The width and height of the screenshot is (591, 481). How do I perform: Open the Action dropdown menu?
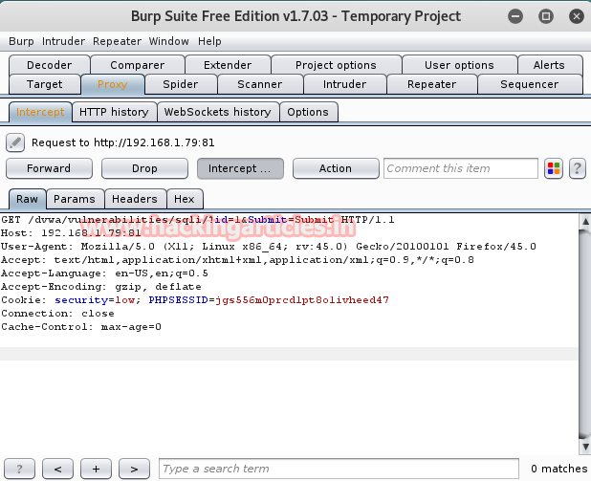(336, 168)
